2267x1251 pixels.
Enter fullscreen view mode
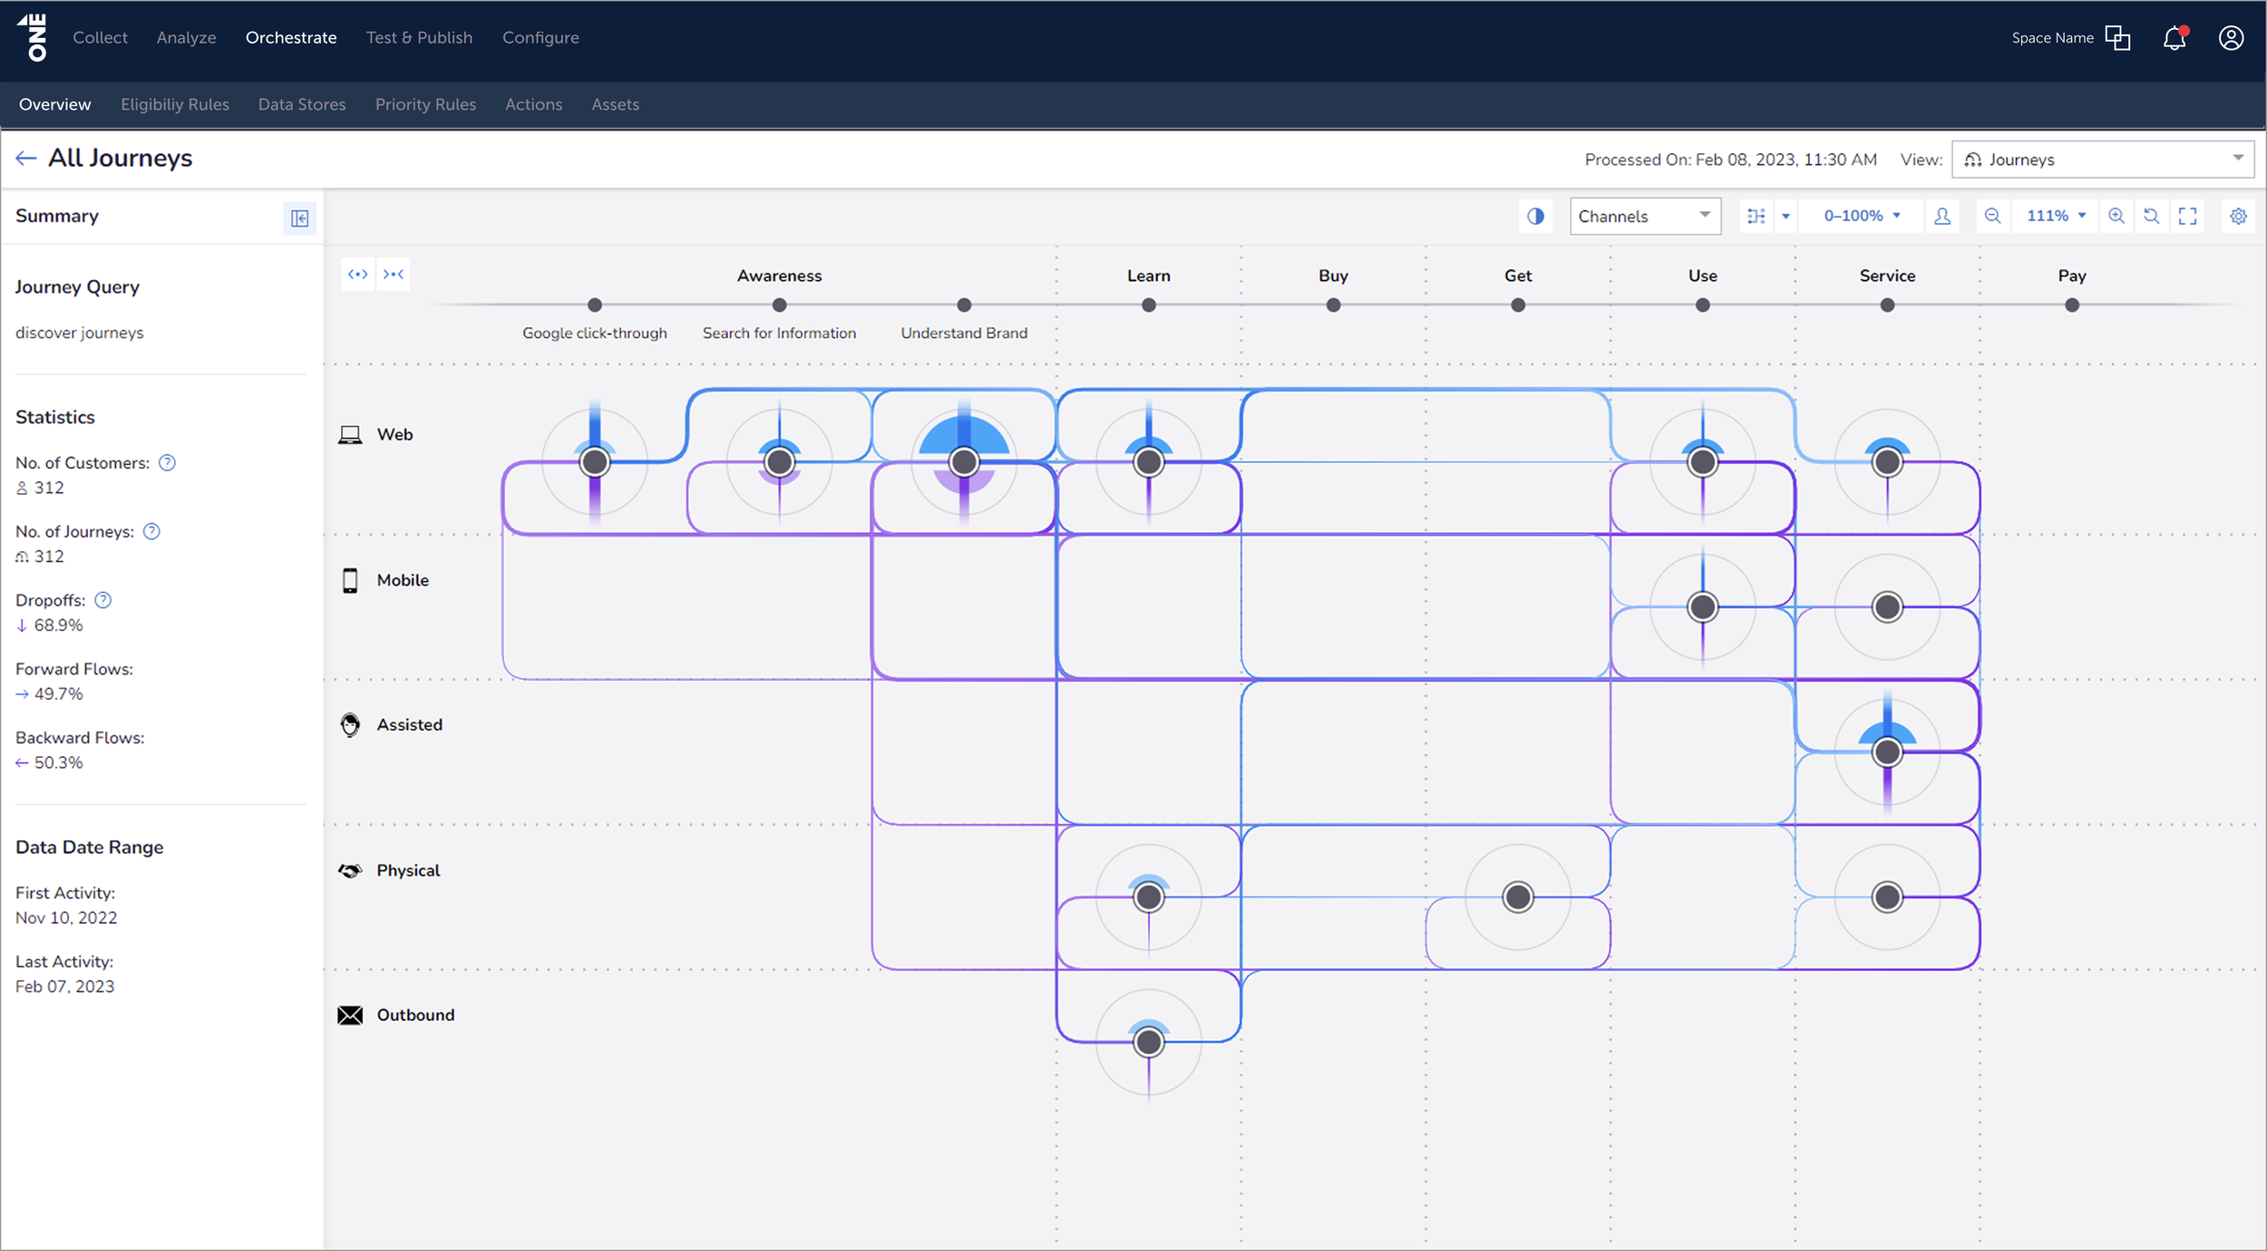pos(2187,216)
